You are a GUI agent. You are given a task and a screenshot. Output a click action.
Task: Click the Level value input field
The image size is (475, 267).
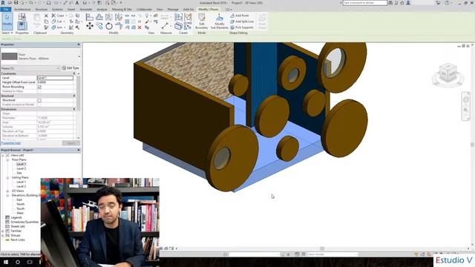[55, 78]
